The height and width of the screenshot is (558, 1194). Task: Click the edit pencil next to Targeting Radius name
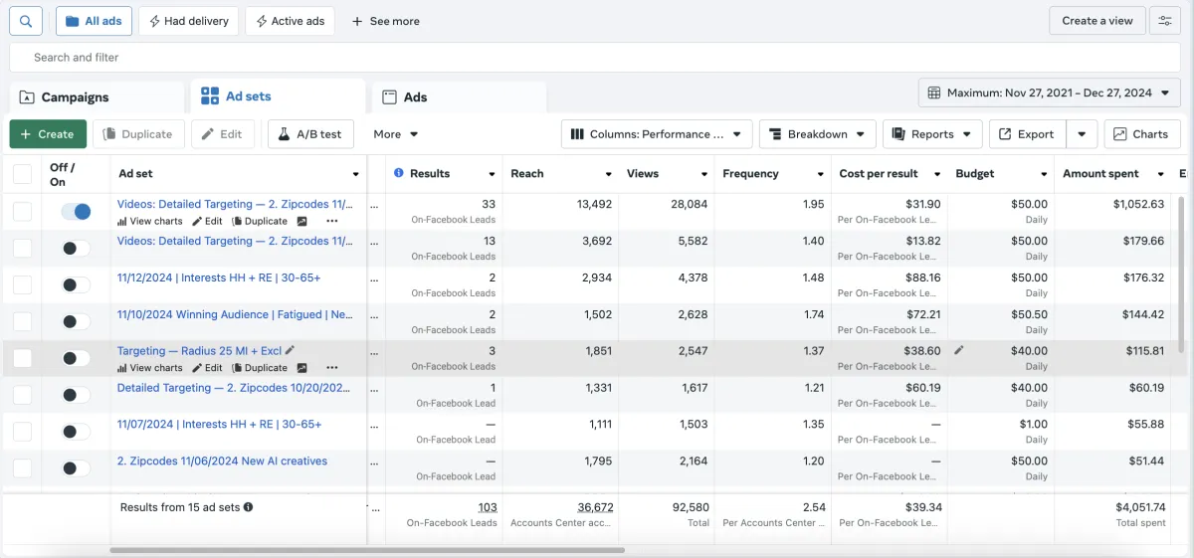pos(291,351)
